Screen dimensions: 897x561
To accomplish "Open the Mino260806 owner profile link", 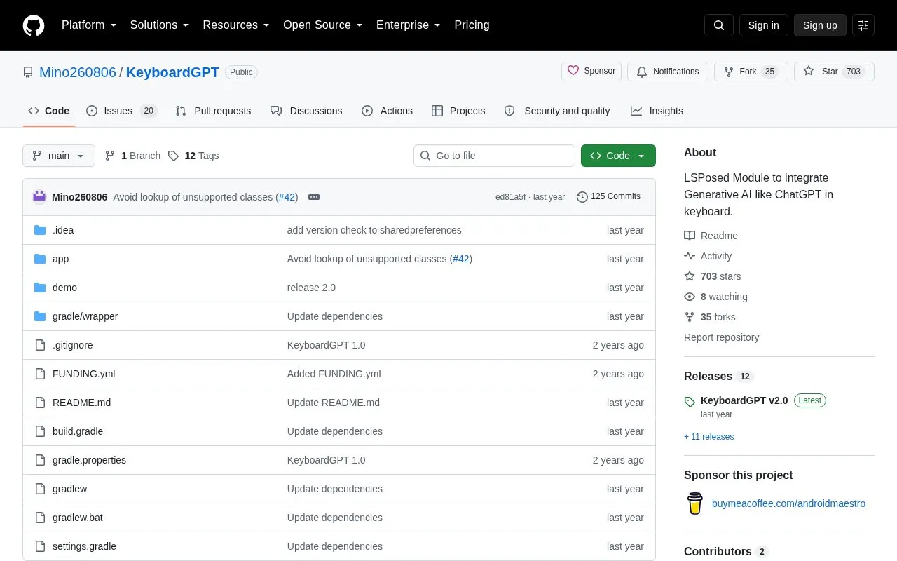I will coord(78,72).
